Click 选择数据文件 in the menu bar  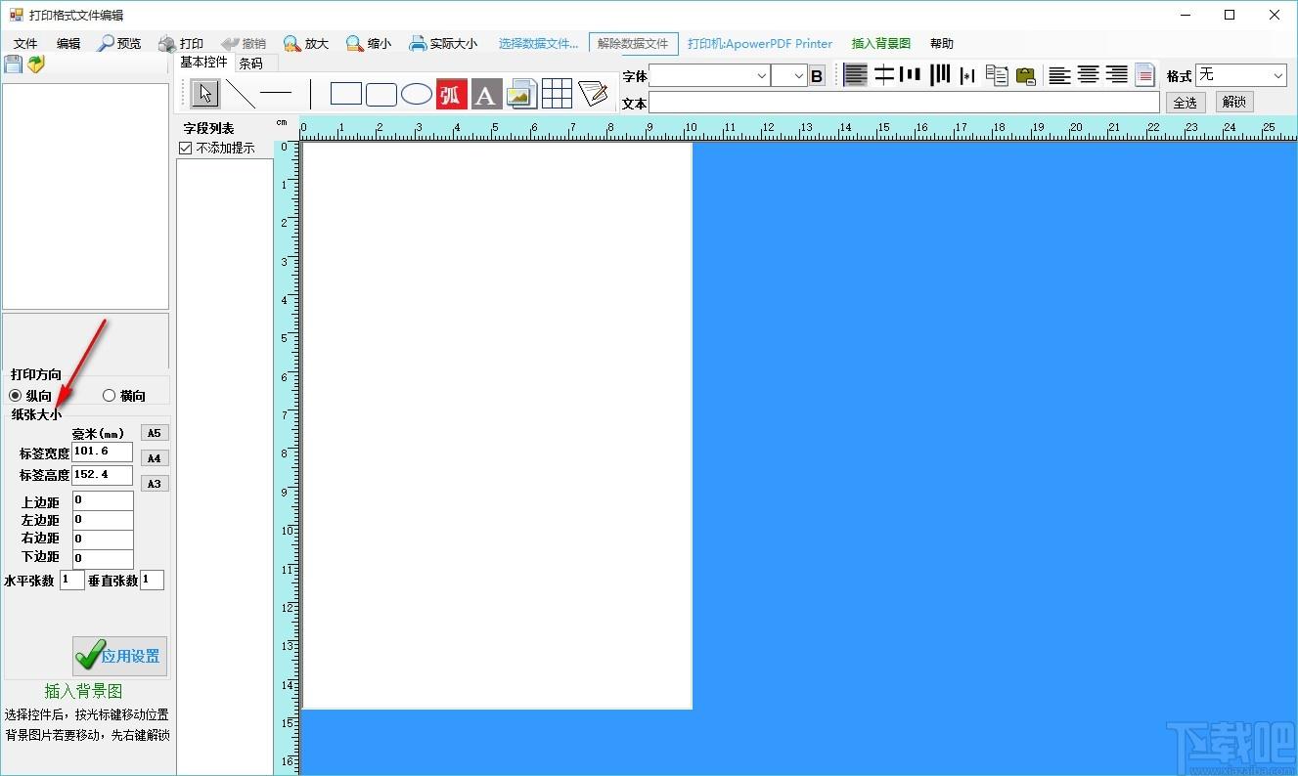(538, 43)
